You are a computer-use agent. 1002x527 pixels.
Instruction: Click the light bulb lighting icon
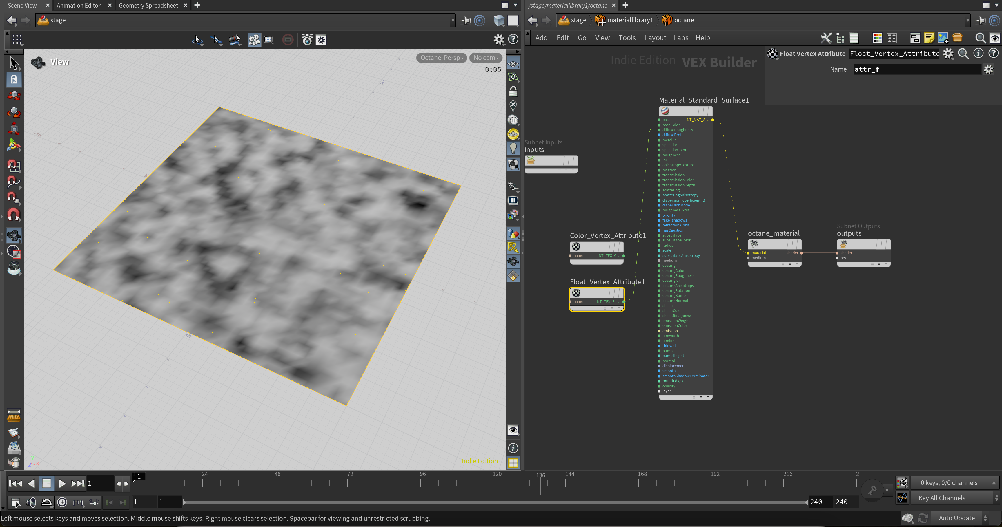click(513, 148)
